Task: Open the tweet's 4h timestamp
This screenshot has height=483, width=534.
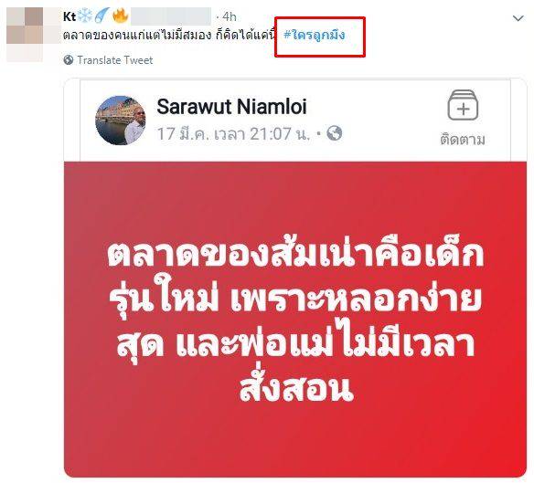Action: pos(230,16)
